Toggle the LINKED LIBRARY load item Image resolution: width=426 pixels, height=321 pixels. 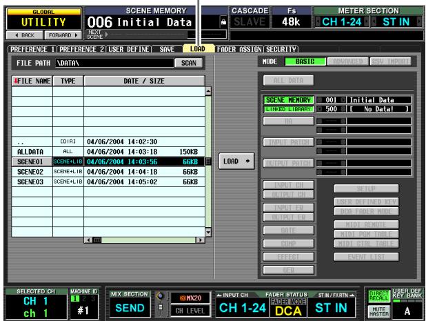(289, 109)
